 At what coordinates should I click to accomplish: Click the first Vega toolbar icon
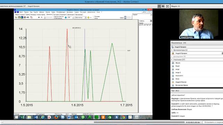click(x=16, y=17)
